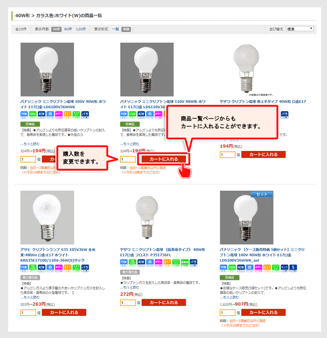Open Panasonic ミニクリプトン電球 100V LDS100V36WWK product link

(x=63, y=104)
